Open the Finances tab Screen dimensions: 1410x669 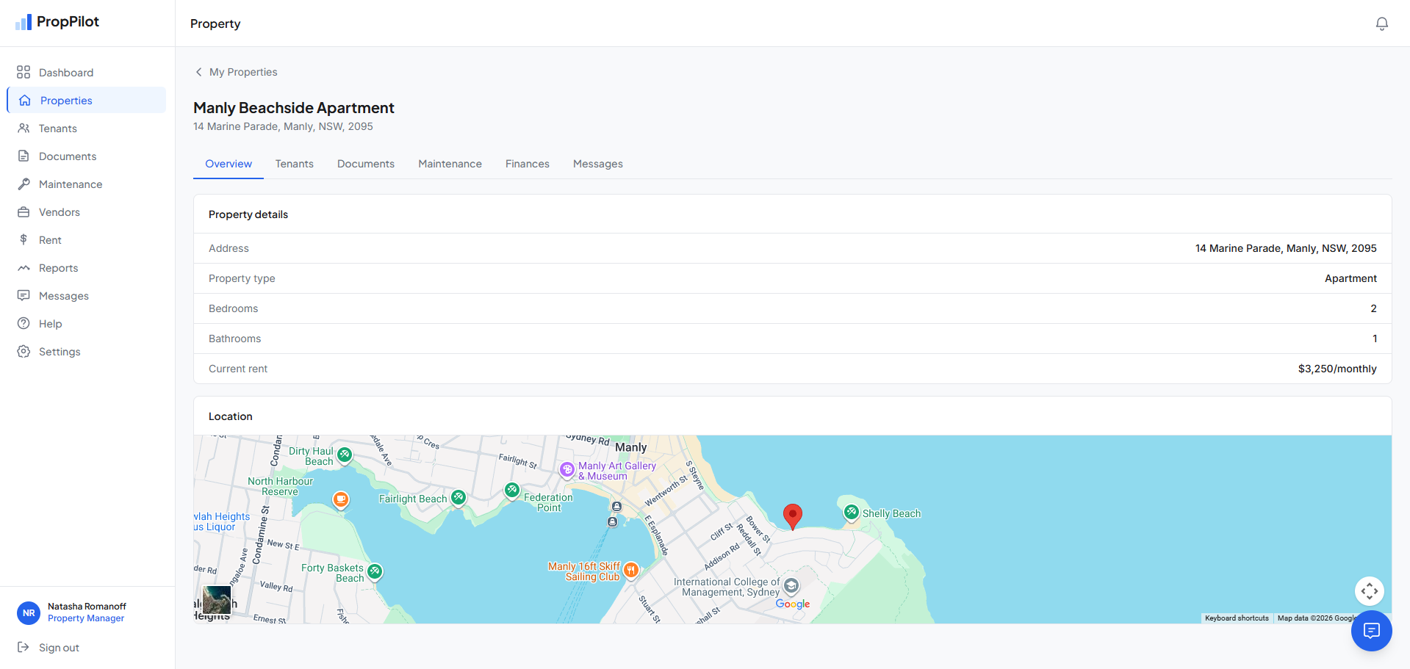point(528,164)
